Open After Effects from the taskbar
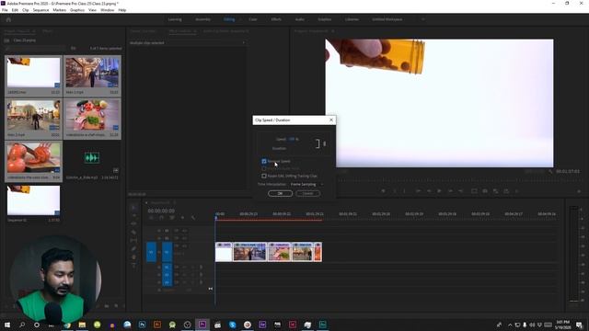Screen dimensions: 589x331 pos(262,325)
